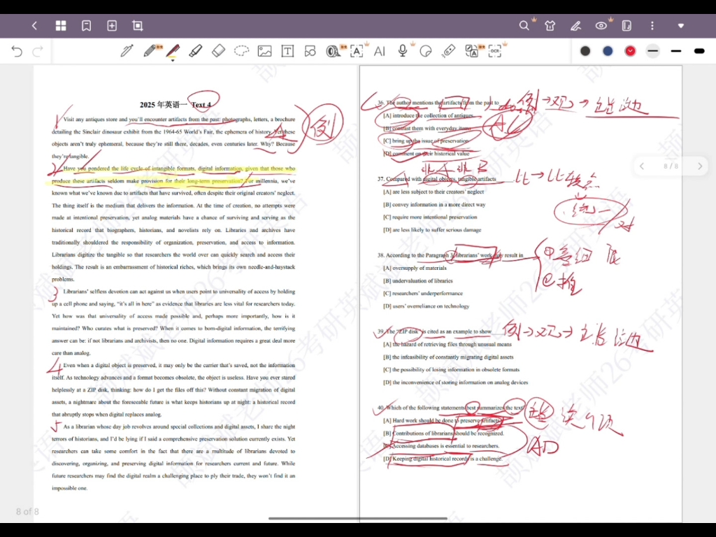The height and width of the screenshot is (537, 716).
Task: Click '[D] Keeping digital historical records is a challenge'
Action: click(443, 459)
